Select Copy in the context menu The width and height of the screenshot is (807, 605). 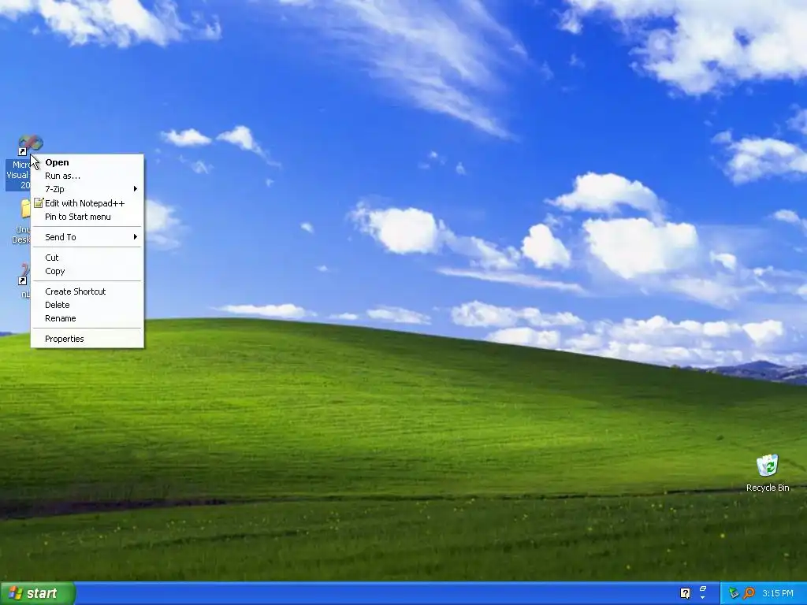[x=87, y=271]
